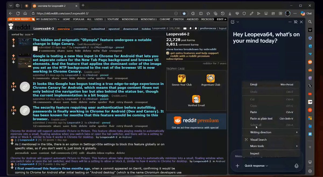323x177 pixels.
Task: Click the Copilot attach plus button
Action: point(237,166)
